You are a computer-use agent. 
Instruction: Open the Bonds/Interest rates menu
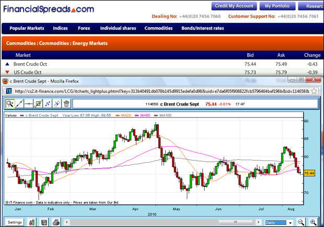tap(203, 28)
